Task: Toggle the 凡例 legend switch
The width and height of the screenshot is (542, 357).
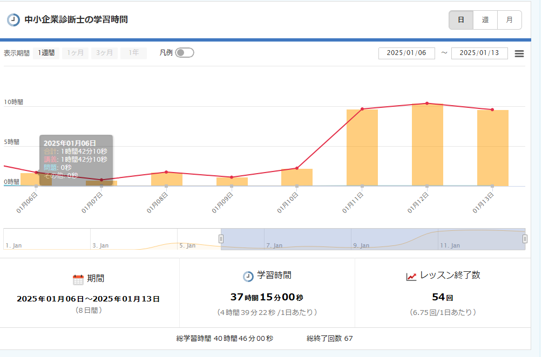Action: tap(185, 53)
